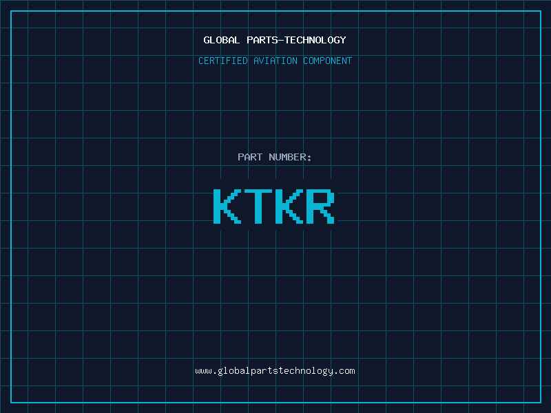The image size is (551, 413).
Task: Click the PART NUMBER: label
Action: [x=275, y=157]
